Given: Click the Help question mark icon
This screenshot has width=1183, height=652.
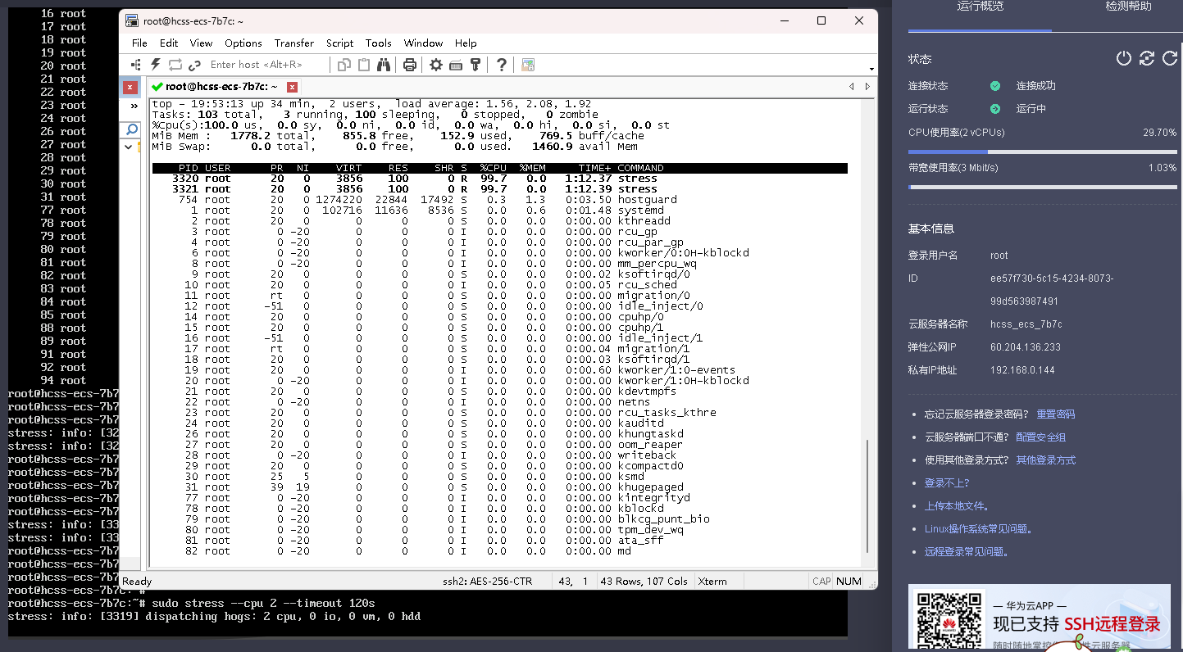Looking at the screenshot, I should (x=501, y=65).
